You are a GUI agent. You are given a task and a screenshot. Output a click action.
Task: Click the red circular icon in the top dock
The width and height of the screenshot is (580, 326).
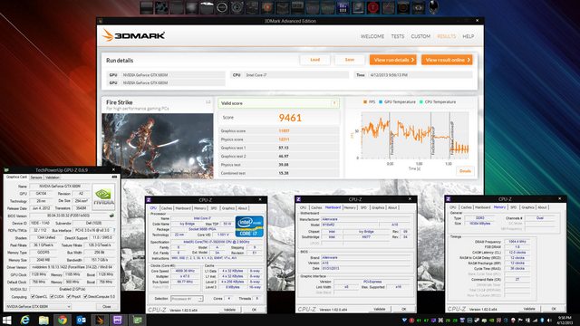click(372, 8)
